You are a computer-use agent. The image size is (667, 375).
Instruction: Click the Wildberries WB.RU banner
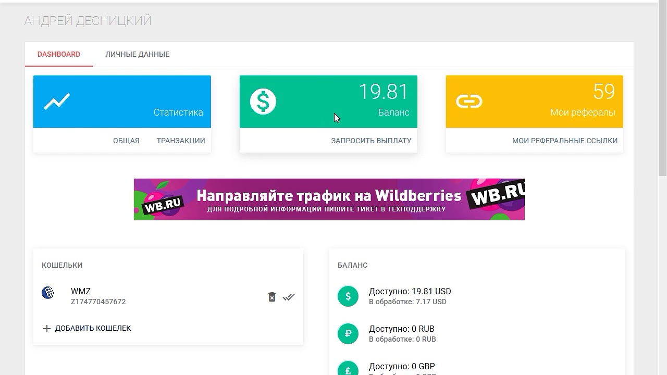tap(329, 199)
